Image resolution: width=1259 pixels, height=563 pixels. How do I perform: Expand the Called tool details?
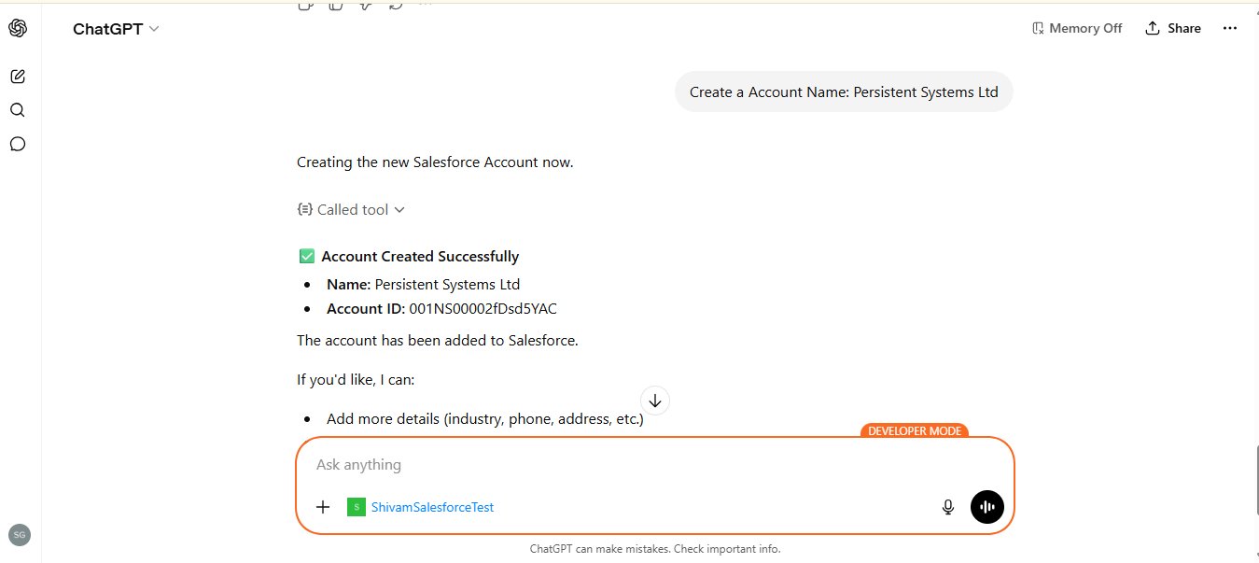[352, 209]
